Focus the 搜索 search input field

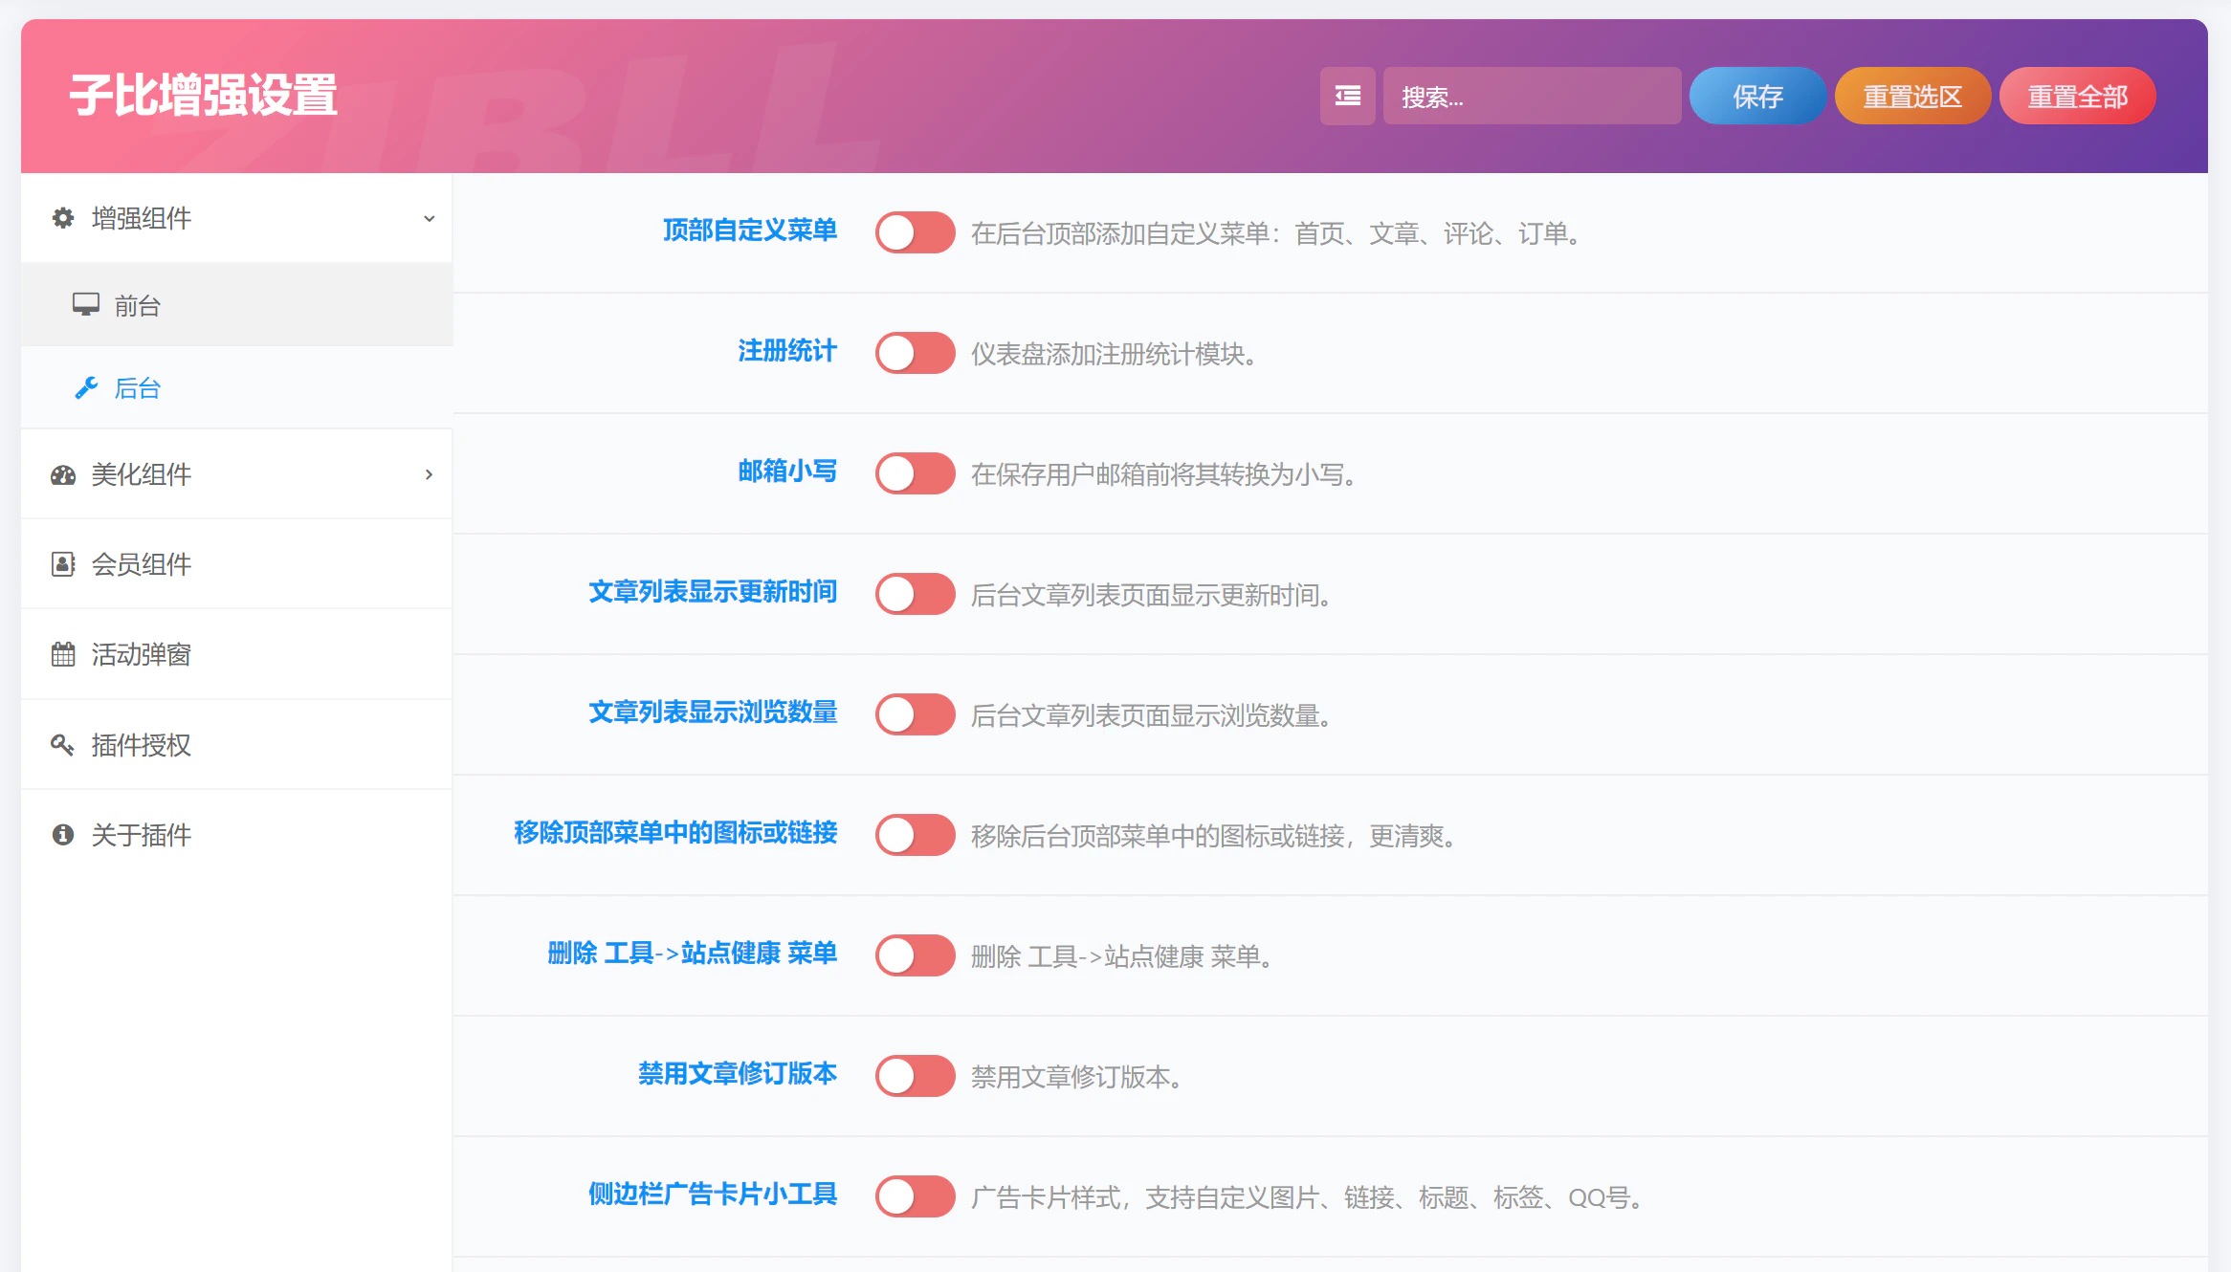(1531, 96)
